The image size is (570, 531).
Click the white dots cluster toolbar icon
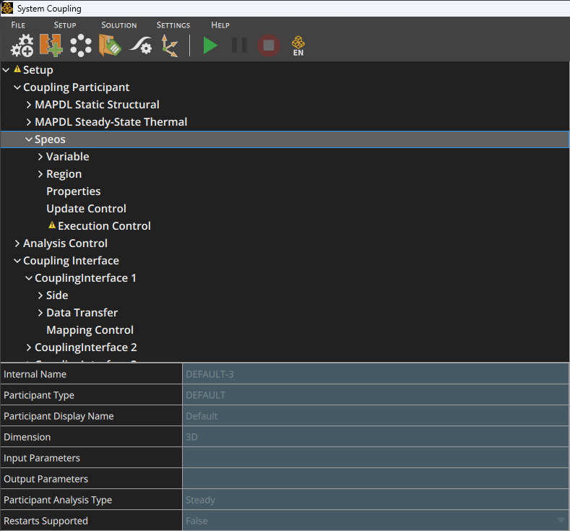80,46
